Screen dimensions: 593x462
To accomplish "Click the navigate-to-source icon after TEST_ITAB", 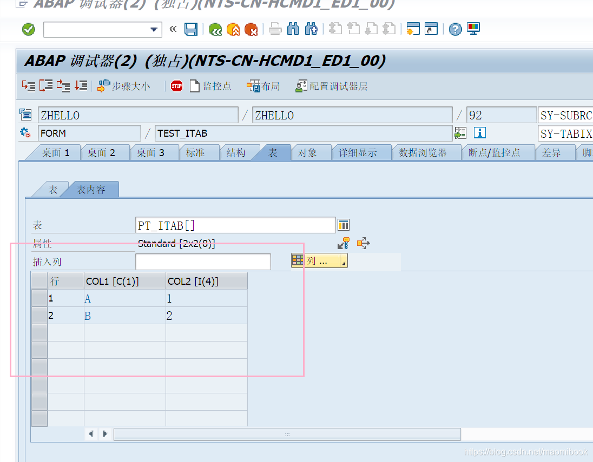I will [460, 133].
